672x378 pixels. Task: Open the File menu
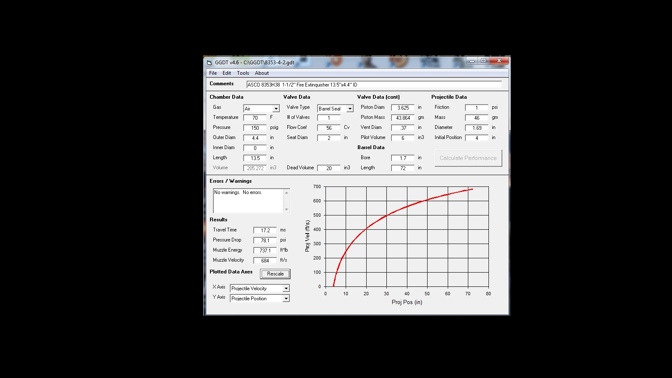tap(213, 73)
